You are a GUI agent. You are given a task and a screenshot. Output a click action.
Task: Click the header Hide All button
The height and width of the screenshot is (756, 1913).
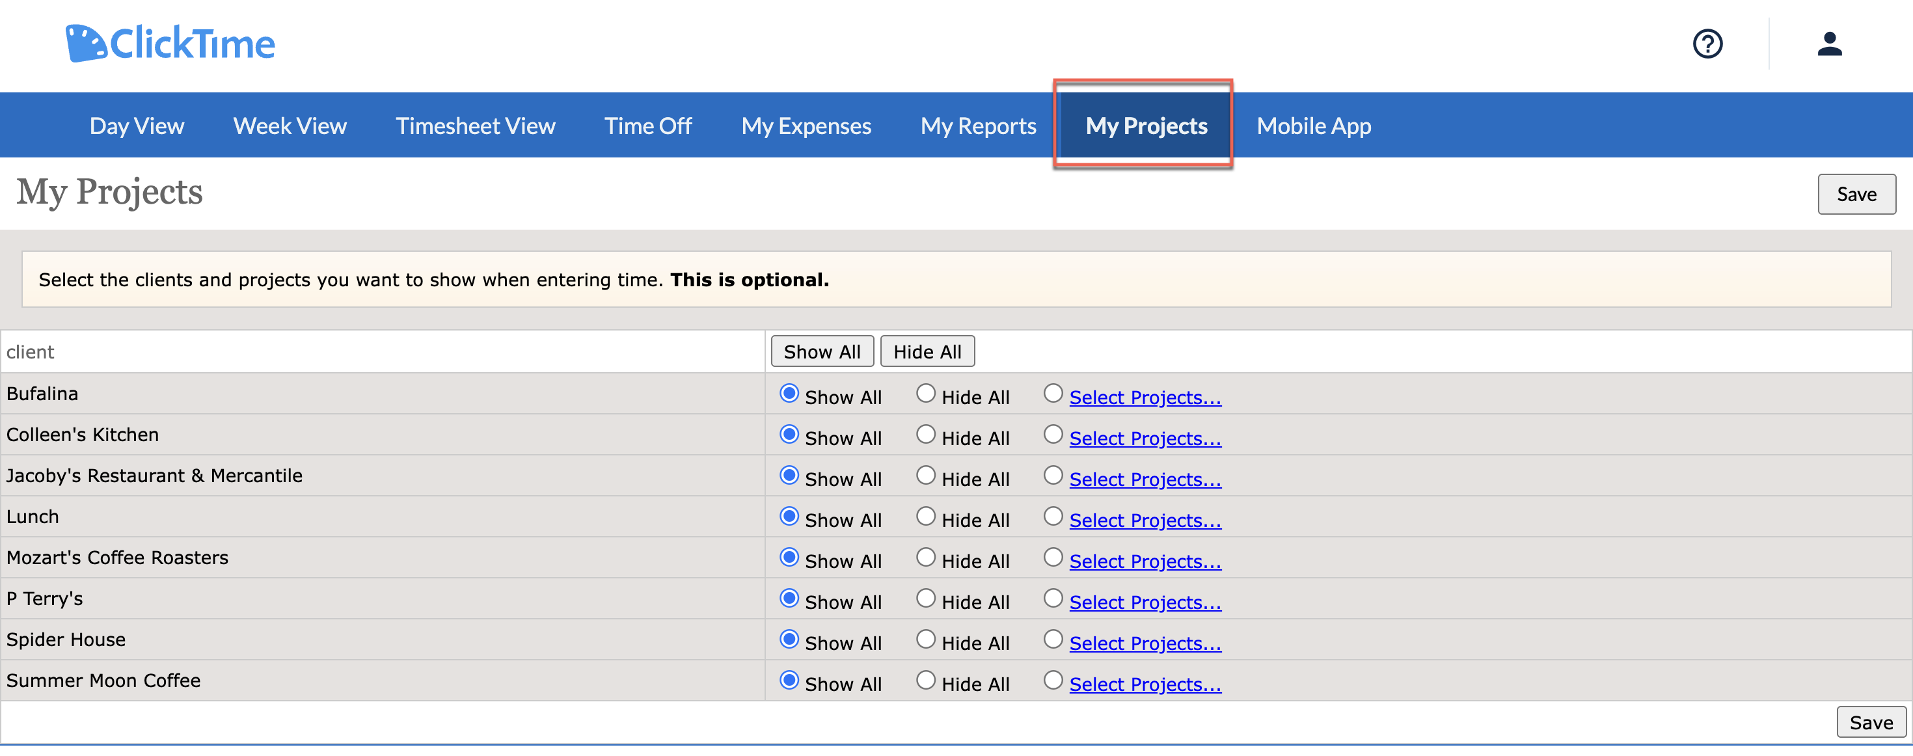tap(927, 351)
